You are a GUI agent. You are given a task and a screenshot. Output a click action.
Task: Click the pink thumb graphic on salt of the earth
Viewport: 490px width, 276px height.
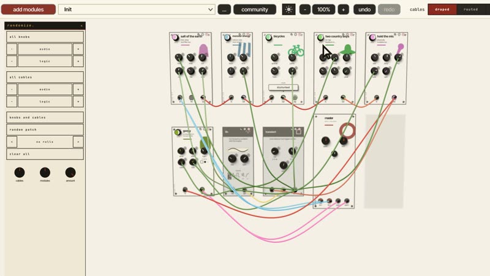click(203, 50)
